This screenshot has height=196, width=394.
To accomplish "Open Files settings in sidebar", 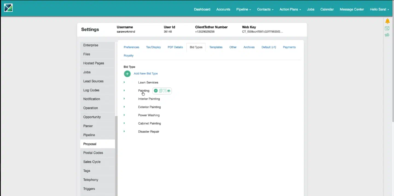I will point(98,54).
